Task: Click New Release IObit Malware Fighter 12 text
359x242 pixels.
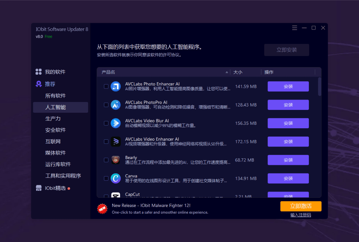Action: tap(151, 206)
